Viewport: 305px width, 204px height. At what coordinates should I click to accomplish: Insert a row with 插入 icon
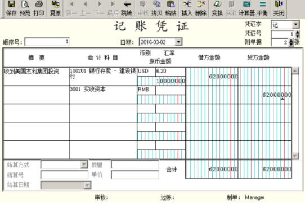coord(187,8)
